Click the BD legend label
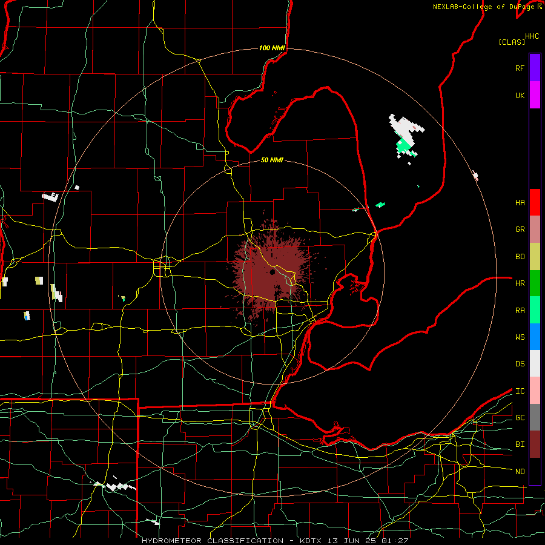This screenshot has width=545, height=545. pyautogui.click(x=520, y=257)
